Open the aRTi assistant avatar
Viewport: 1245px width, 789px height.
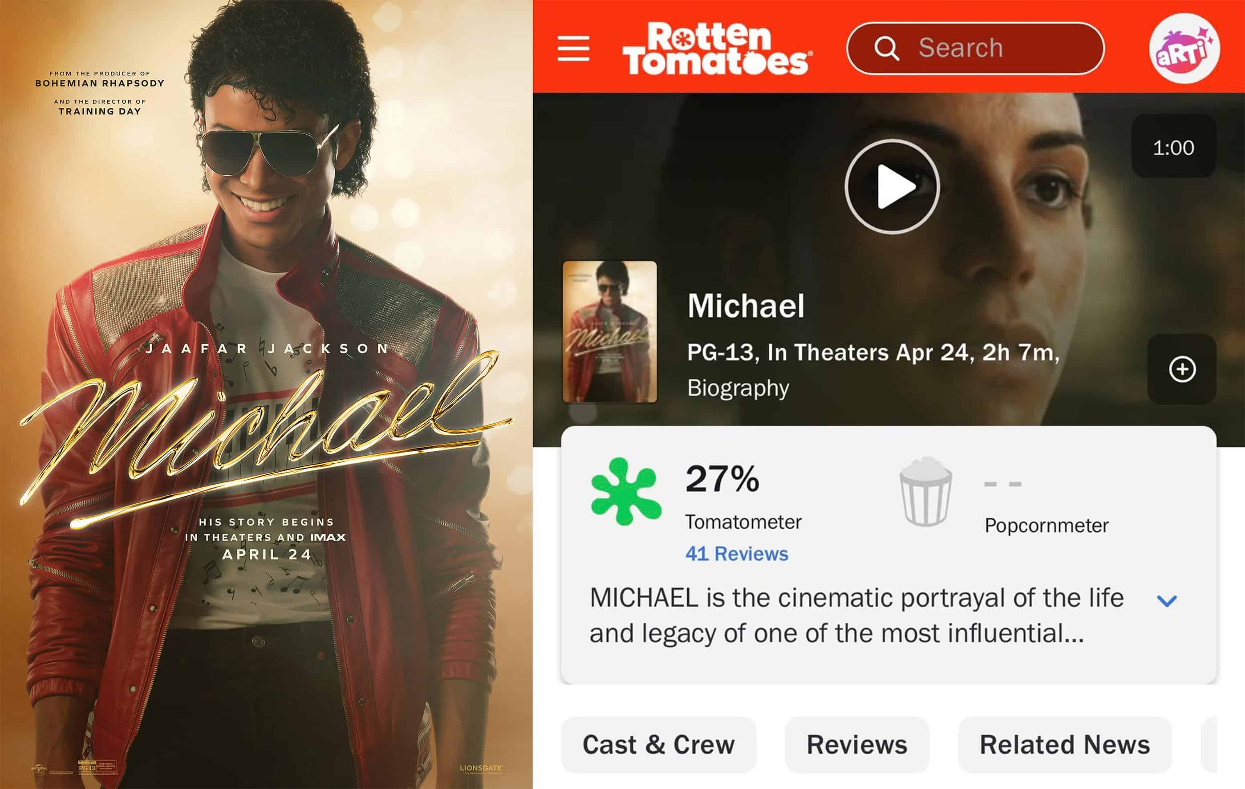click(1184, 49)
